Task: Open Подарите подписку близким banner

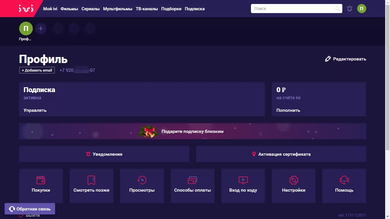Action: (192, 131)
